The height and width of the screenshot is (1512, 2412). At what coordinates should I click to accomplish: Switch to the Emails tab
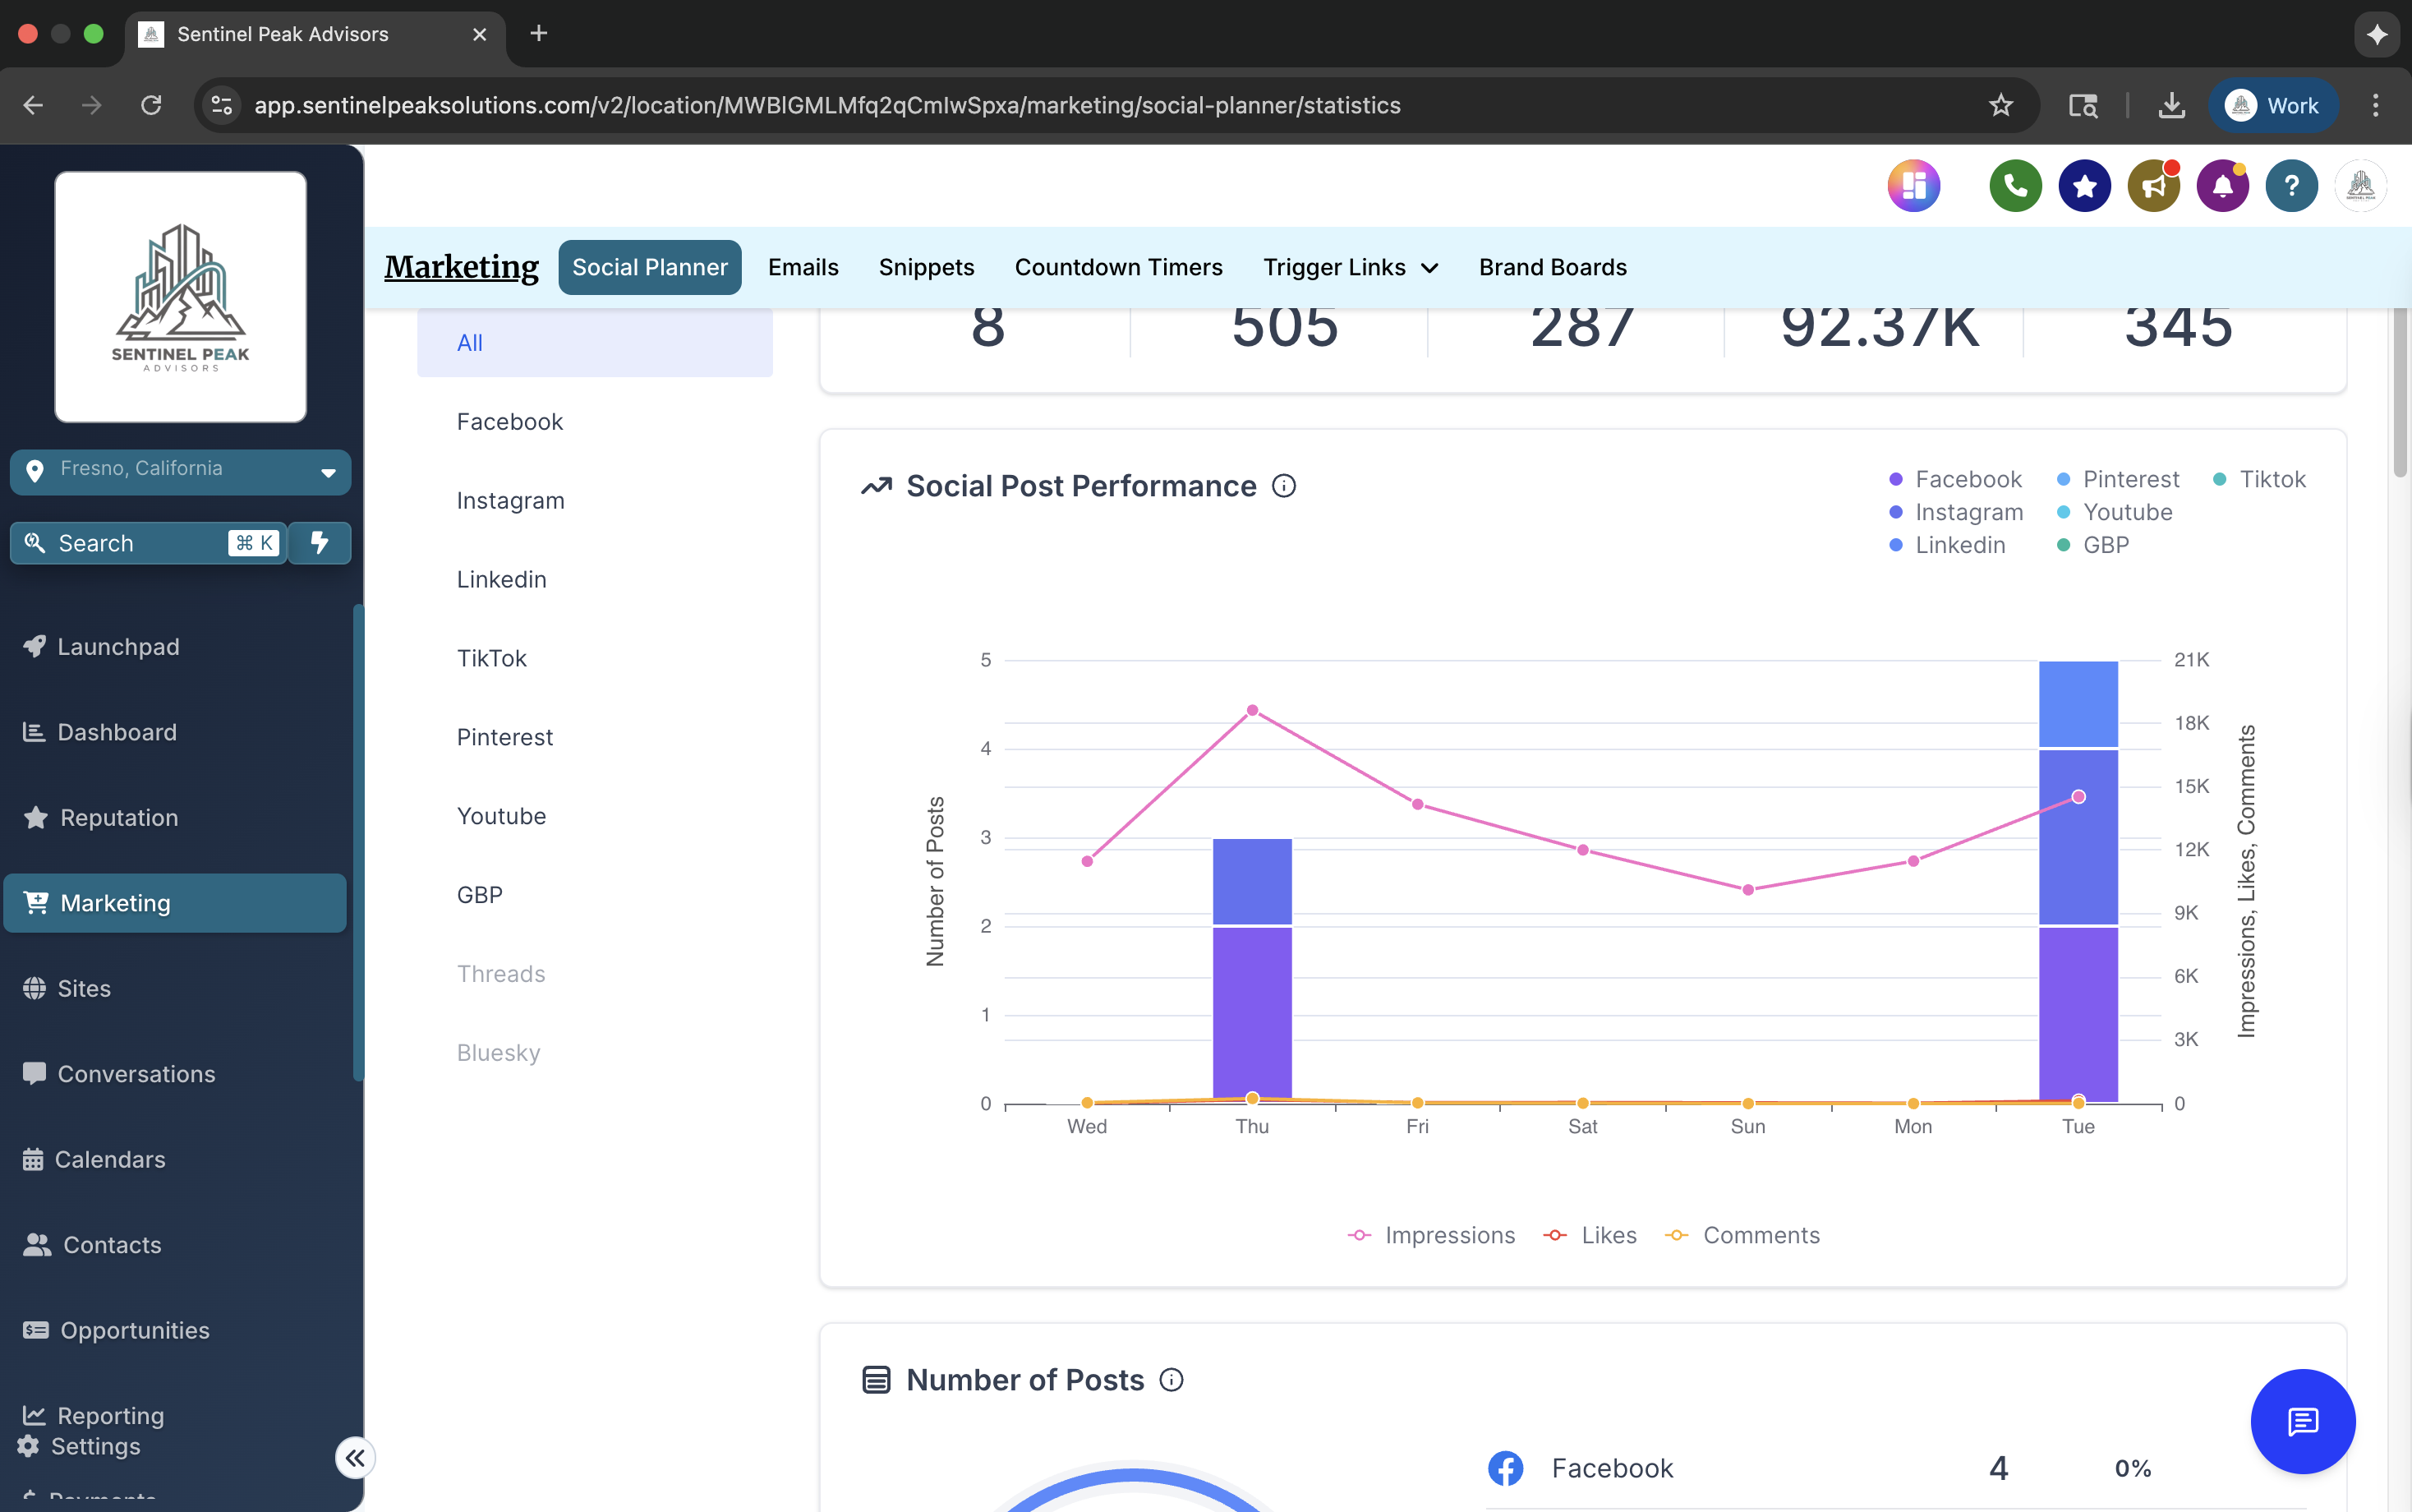pos(803,267)
